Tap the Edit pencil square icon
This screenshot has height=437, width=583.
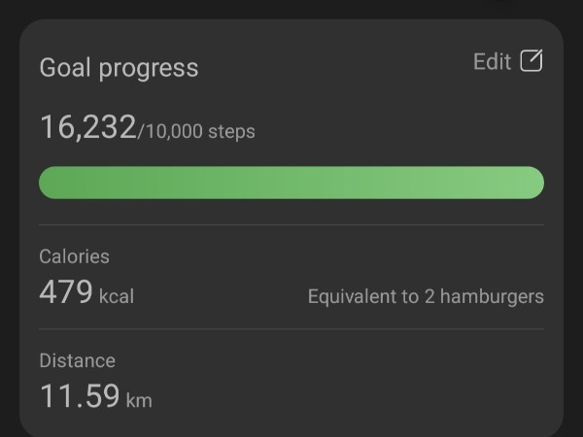pyautogui.click(x=532, y=61)
